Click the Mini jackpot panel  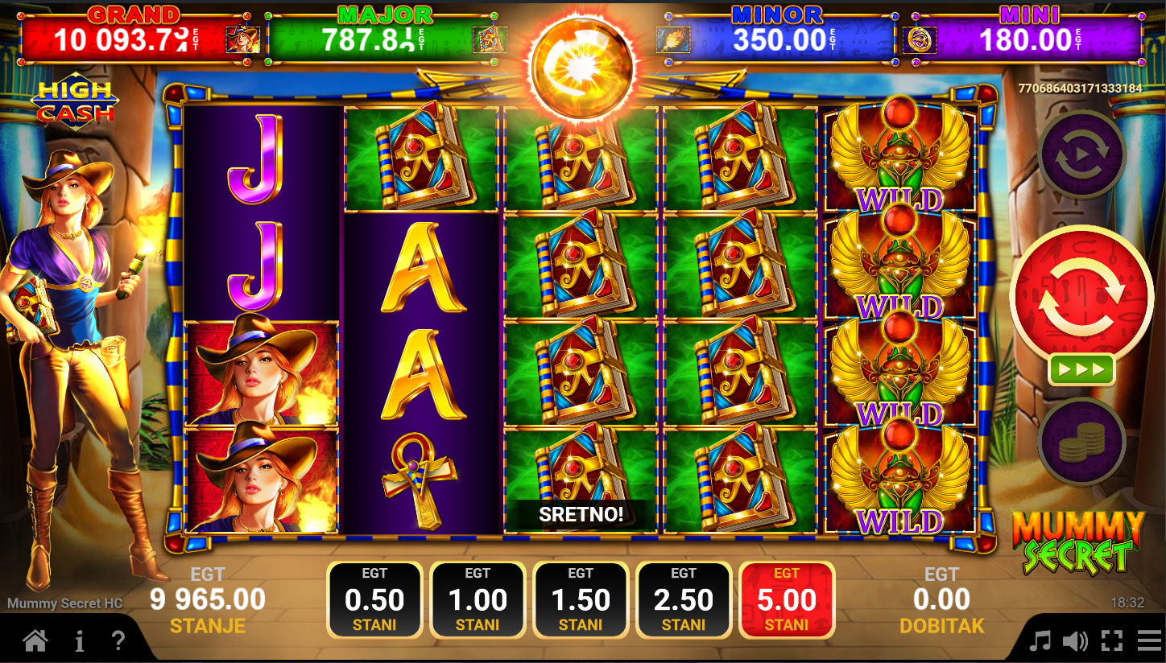[1023, 36]
